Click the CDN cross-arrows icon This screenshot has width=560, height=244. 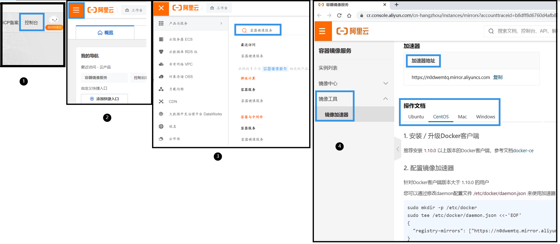(x=161, y=102)
